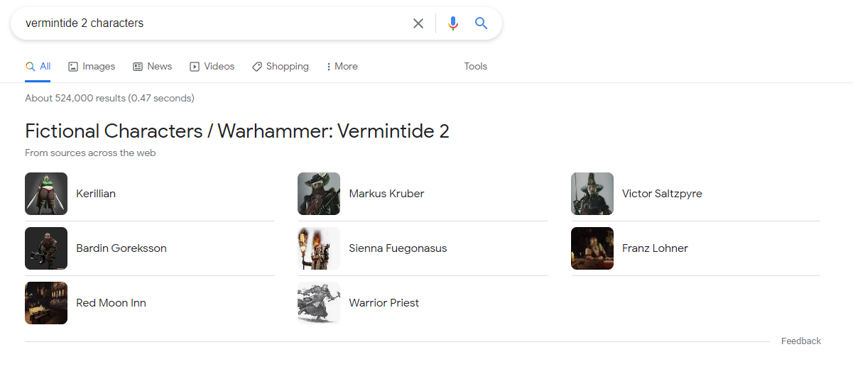Select the Kerillian thumbnail image
The width and height of the screenshot is (853, 369).
(x=46, y=194)
